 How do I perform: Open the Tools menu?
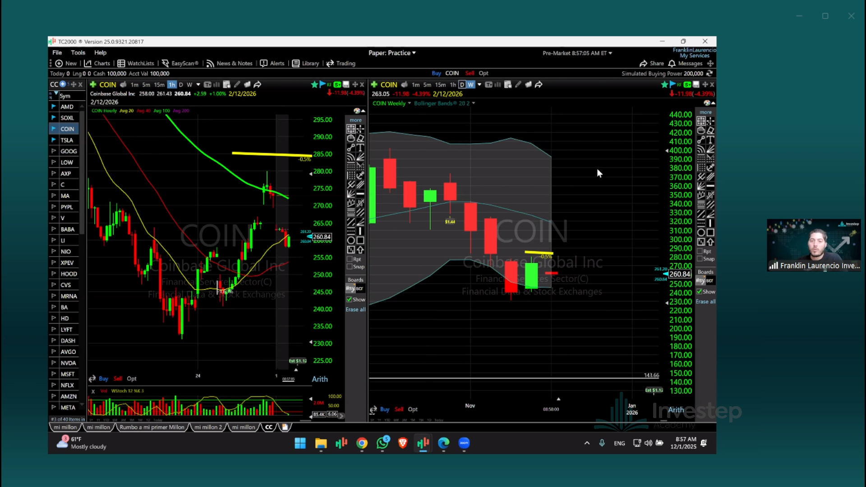tap(78, 52)
